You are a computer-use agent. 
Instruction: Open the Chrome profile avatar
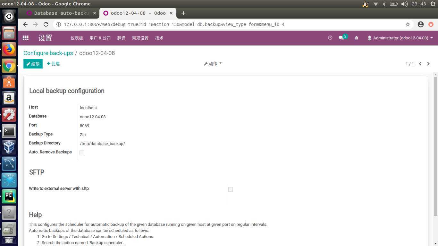coord(421,24)
